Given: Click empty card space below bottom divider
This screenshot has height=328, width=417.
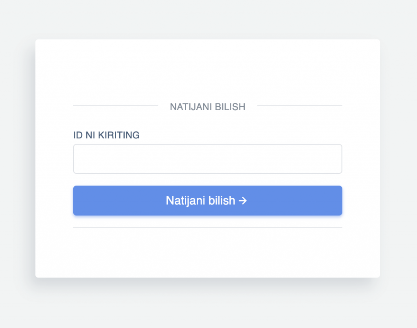Looking at the screenshot, I should (208, 253).
